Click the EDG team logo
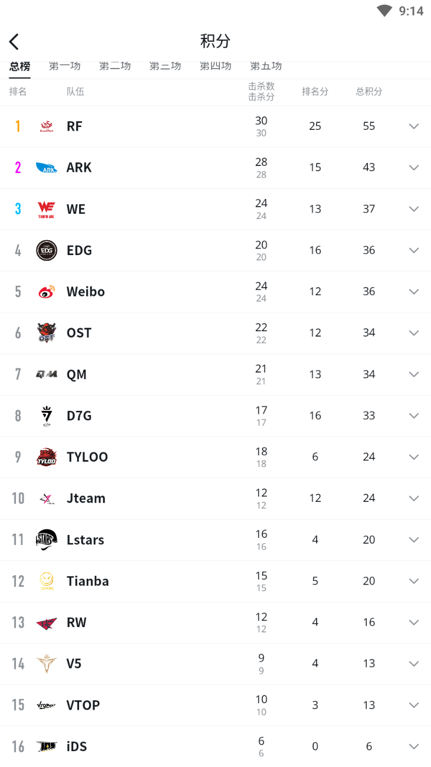431x767 pixels. click(x=47, y=250)
